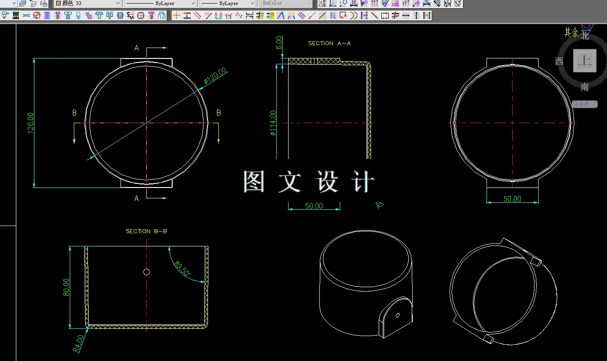Screen dimensions: 607x361
Task: Click the 6.00 dimension text
Action: pyautogui.click(x=279, y=43)
